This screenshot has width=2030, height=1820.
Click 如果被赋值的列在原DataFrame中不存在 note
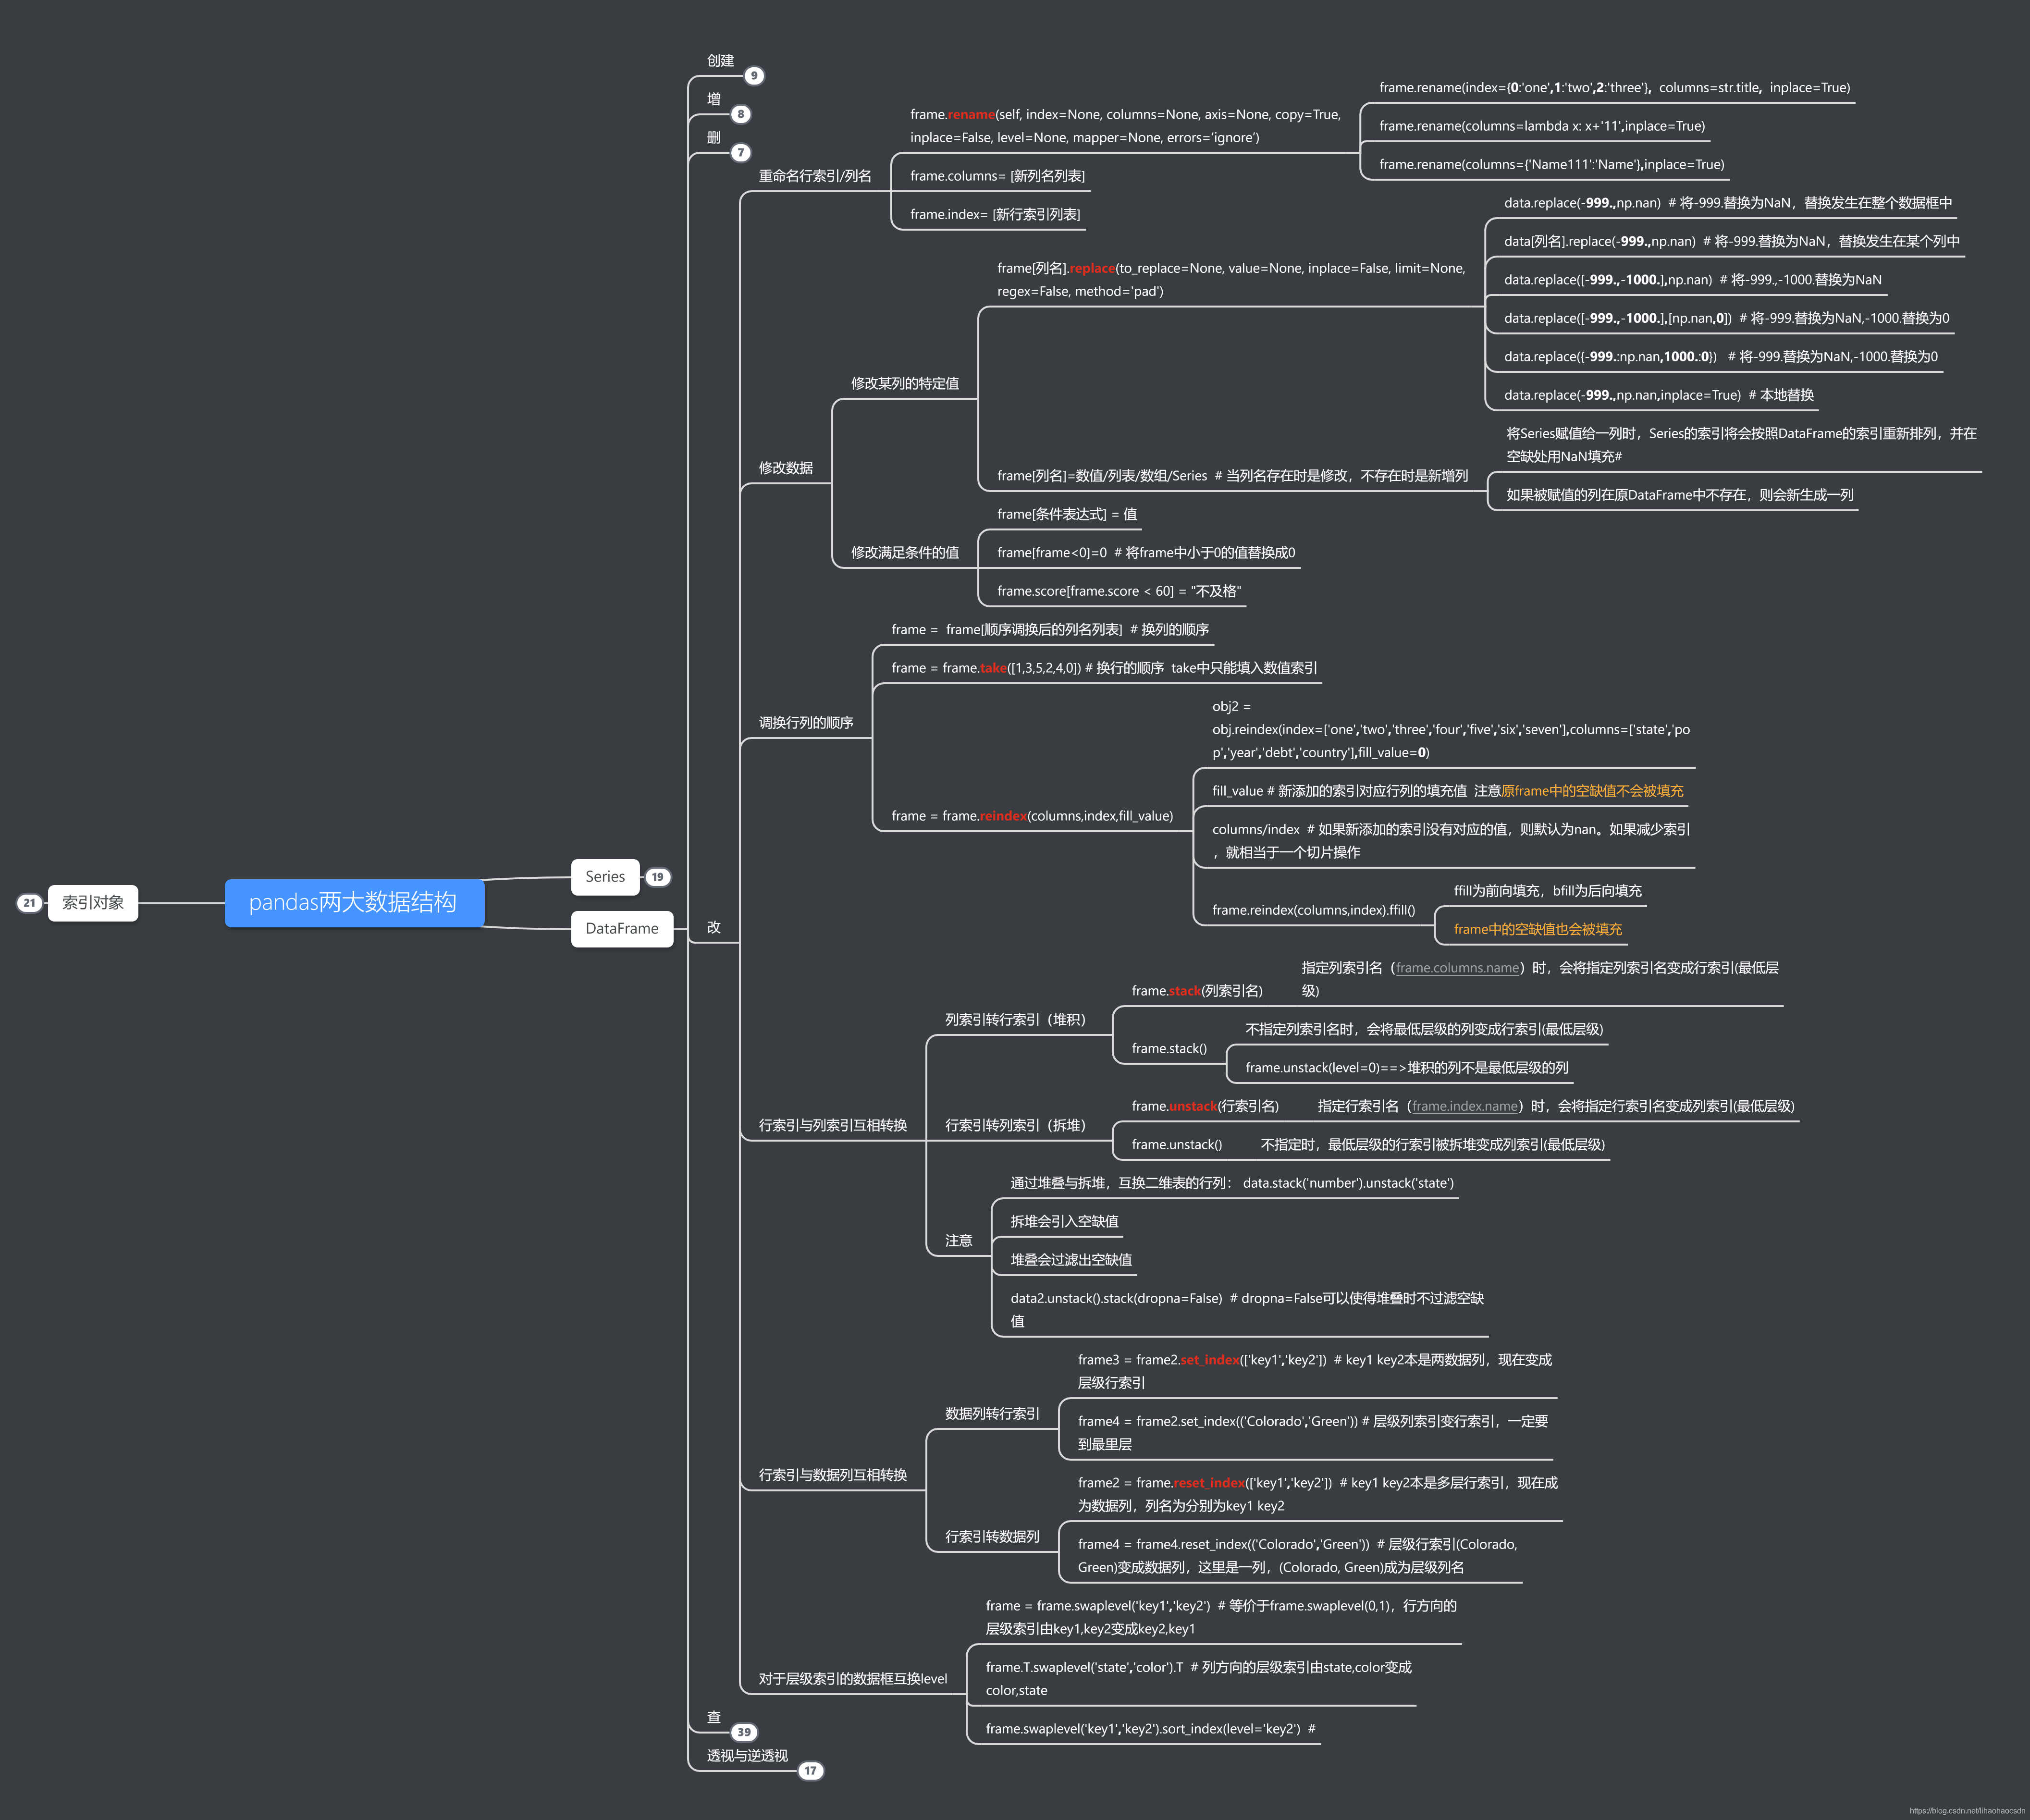tap(1680, 495)
